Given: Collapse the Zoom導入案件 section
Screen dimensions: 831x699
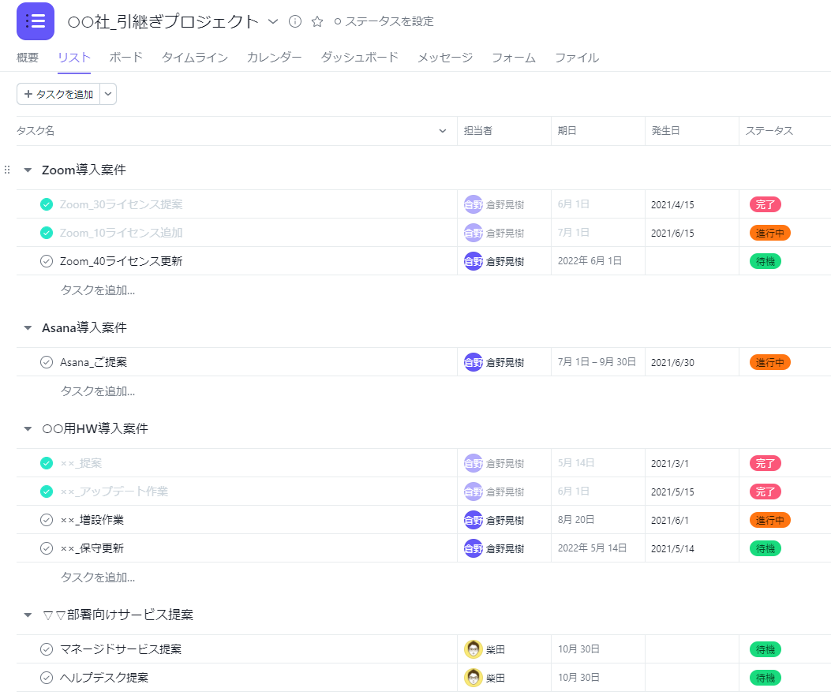Looking at the screenshot, I should [x=28, y=170].
